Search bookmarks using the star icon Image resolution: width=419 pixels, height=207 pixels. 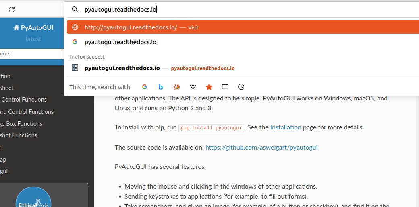pyautogui.click(x=209, y=87)
